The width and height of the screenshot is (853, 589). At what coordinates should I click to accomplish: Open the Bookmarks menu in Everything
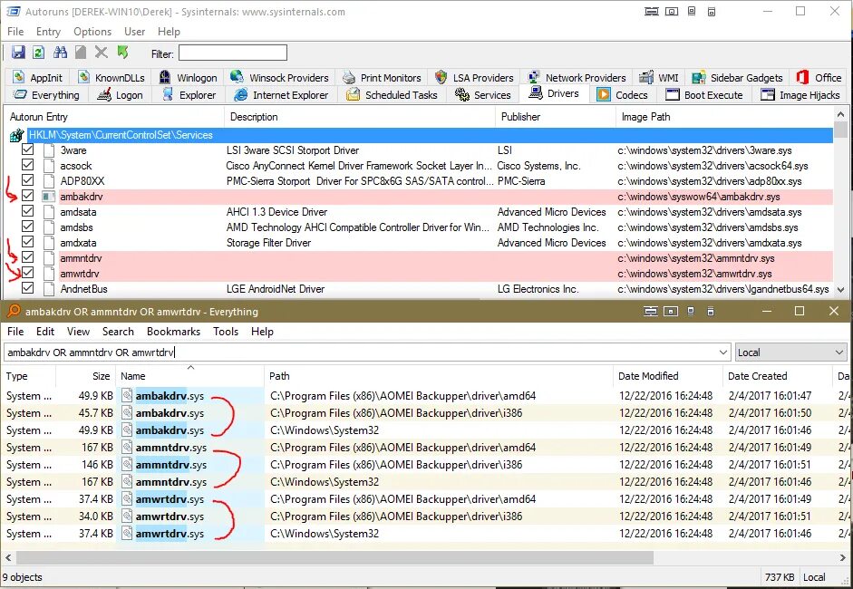(x=173, y=332)
